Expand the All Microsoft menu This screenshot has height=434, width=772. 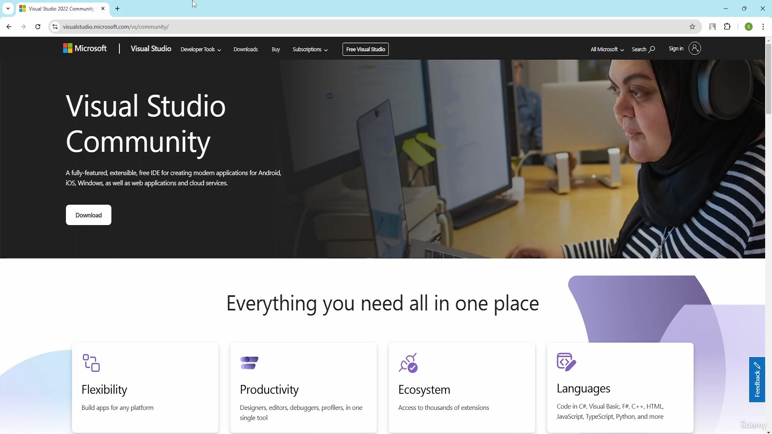click(x=607, y=49)
